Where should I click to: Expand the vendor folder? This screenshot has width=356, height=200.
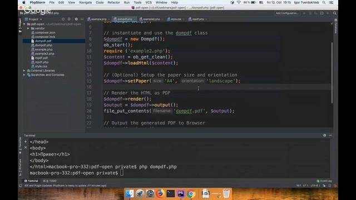[28, 28]
